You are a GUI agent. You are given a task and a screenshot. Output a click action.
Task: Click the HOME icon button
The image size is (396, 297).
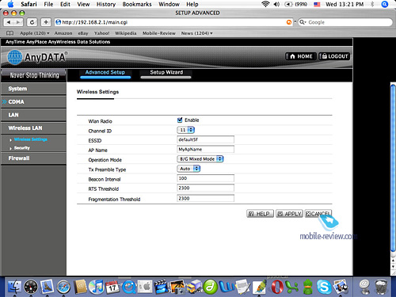click(301, 56)
